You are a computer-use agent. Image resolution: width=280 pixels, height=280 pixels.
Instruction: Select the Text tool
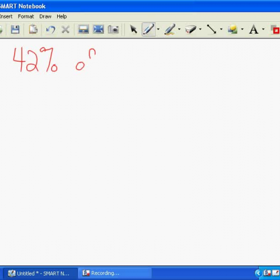(254, 30)
